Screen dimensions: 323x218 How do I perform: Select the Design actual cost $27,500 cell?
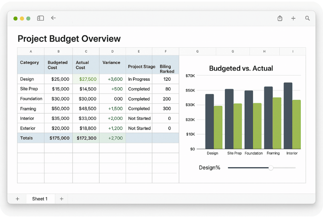point(86,79)
